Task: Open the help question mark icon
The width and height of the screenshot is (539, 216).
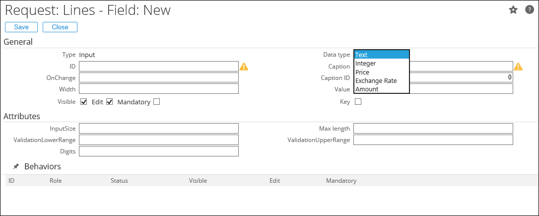Action: (x=530, y=9)
